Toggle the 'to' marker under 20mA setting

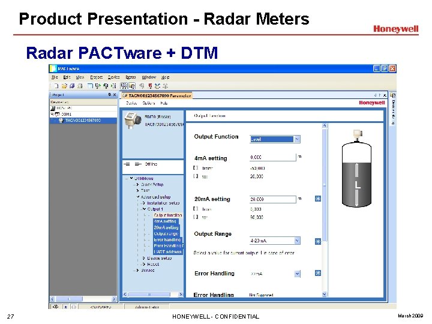(x=196, y=217)
